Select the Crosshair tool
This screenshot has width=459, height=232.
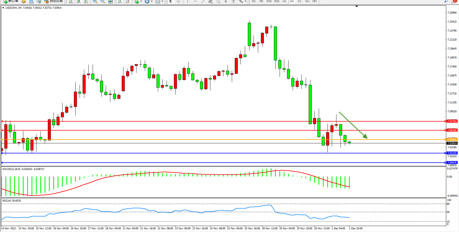click(x=178, y=1)
